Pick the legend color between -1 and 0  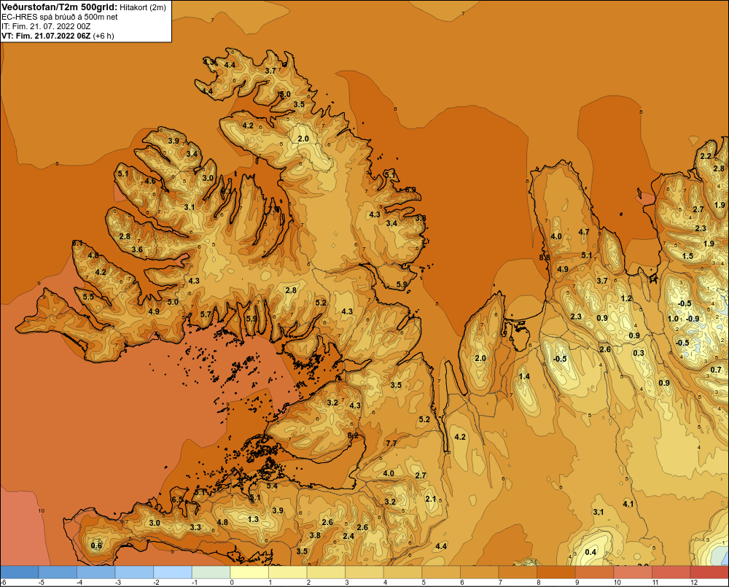[x=211, y=572]
